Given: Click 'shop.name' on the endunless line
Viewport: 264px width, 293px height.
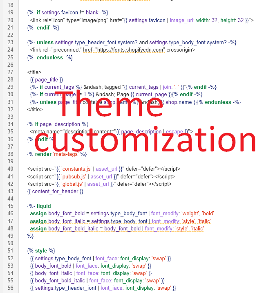Looking at the screenshot, I should click(x=179, y=102).
